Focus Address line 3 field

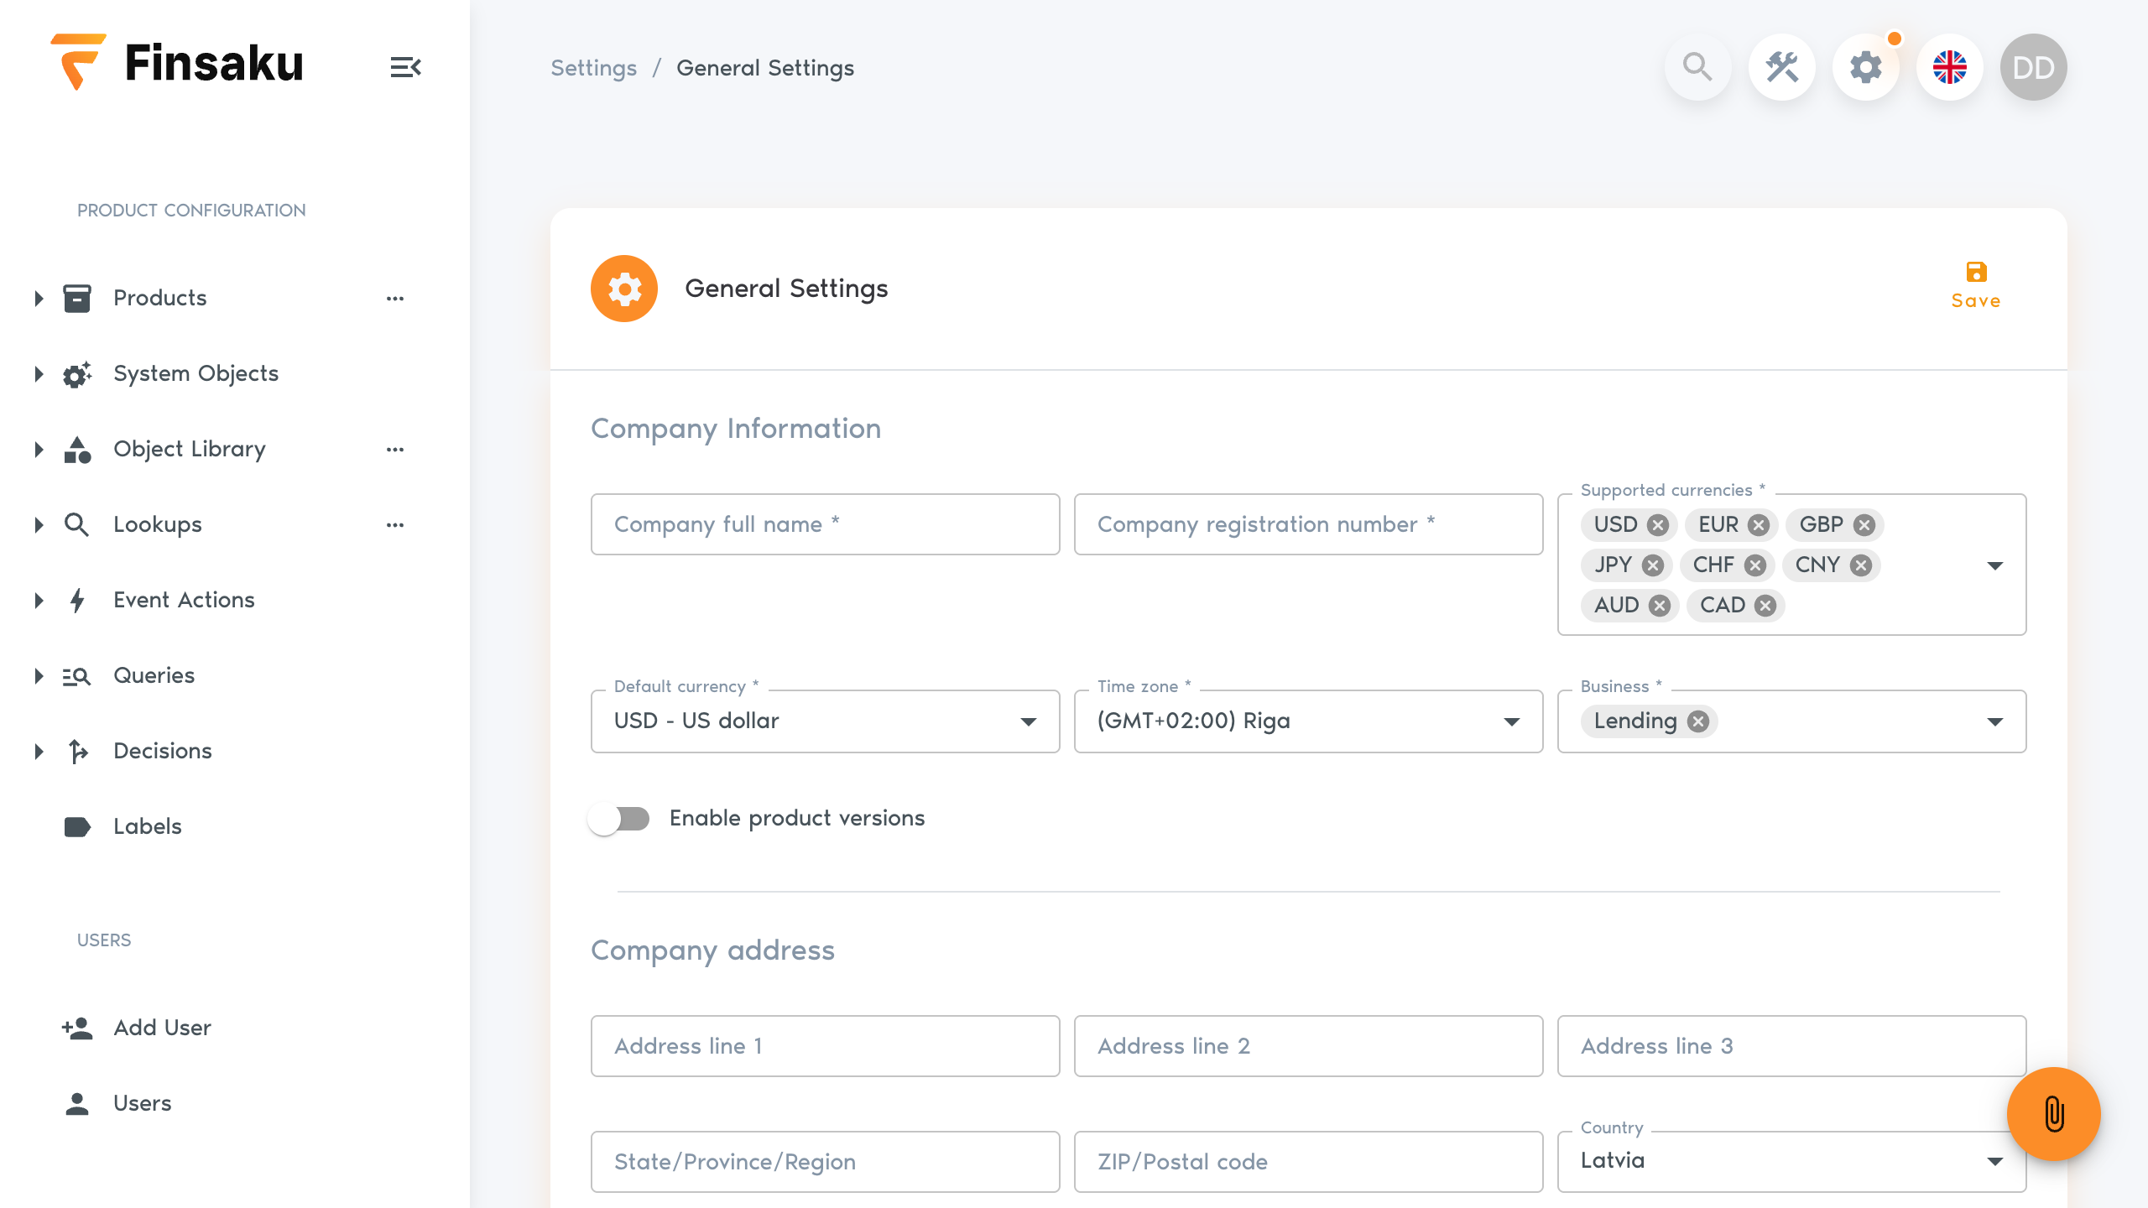click(1792, 1046)
